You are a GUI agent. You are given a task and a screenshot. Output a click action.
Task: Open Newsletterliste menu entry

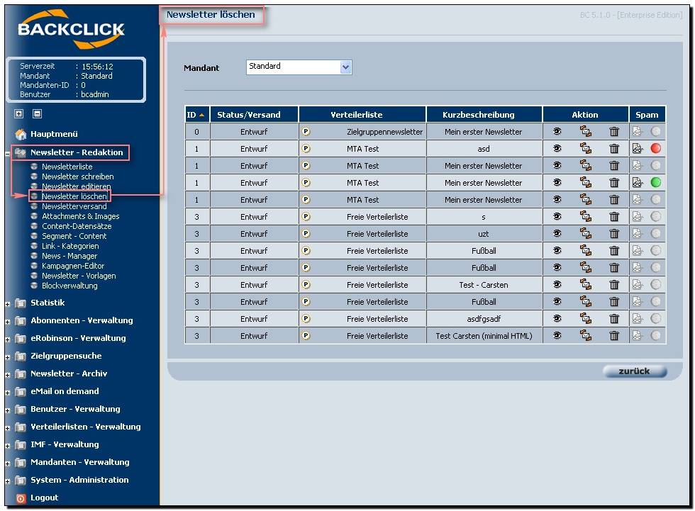click(67, 167)
